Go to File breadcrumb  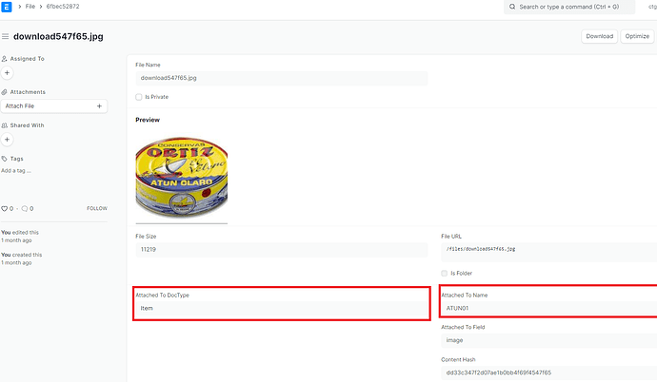30,7
